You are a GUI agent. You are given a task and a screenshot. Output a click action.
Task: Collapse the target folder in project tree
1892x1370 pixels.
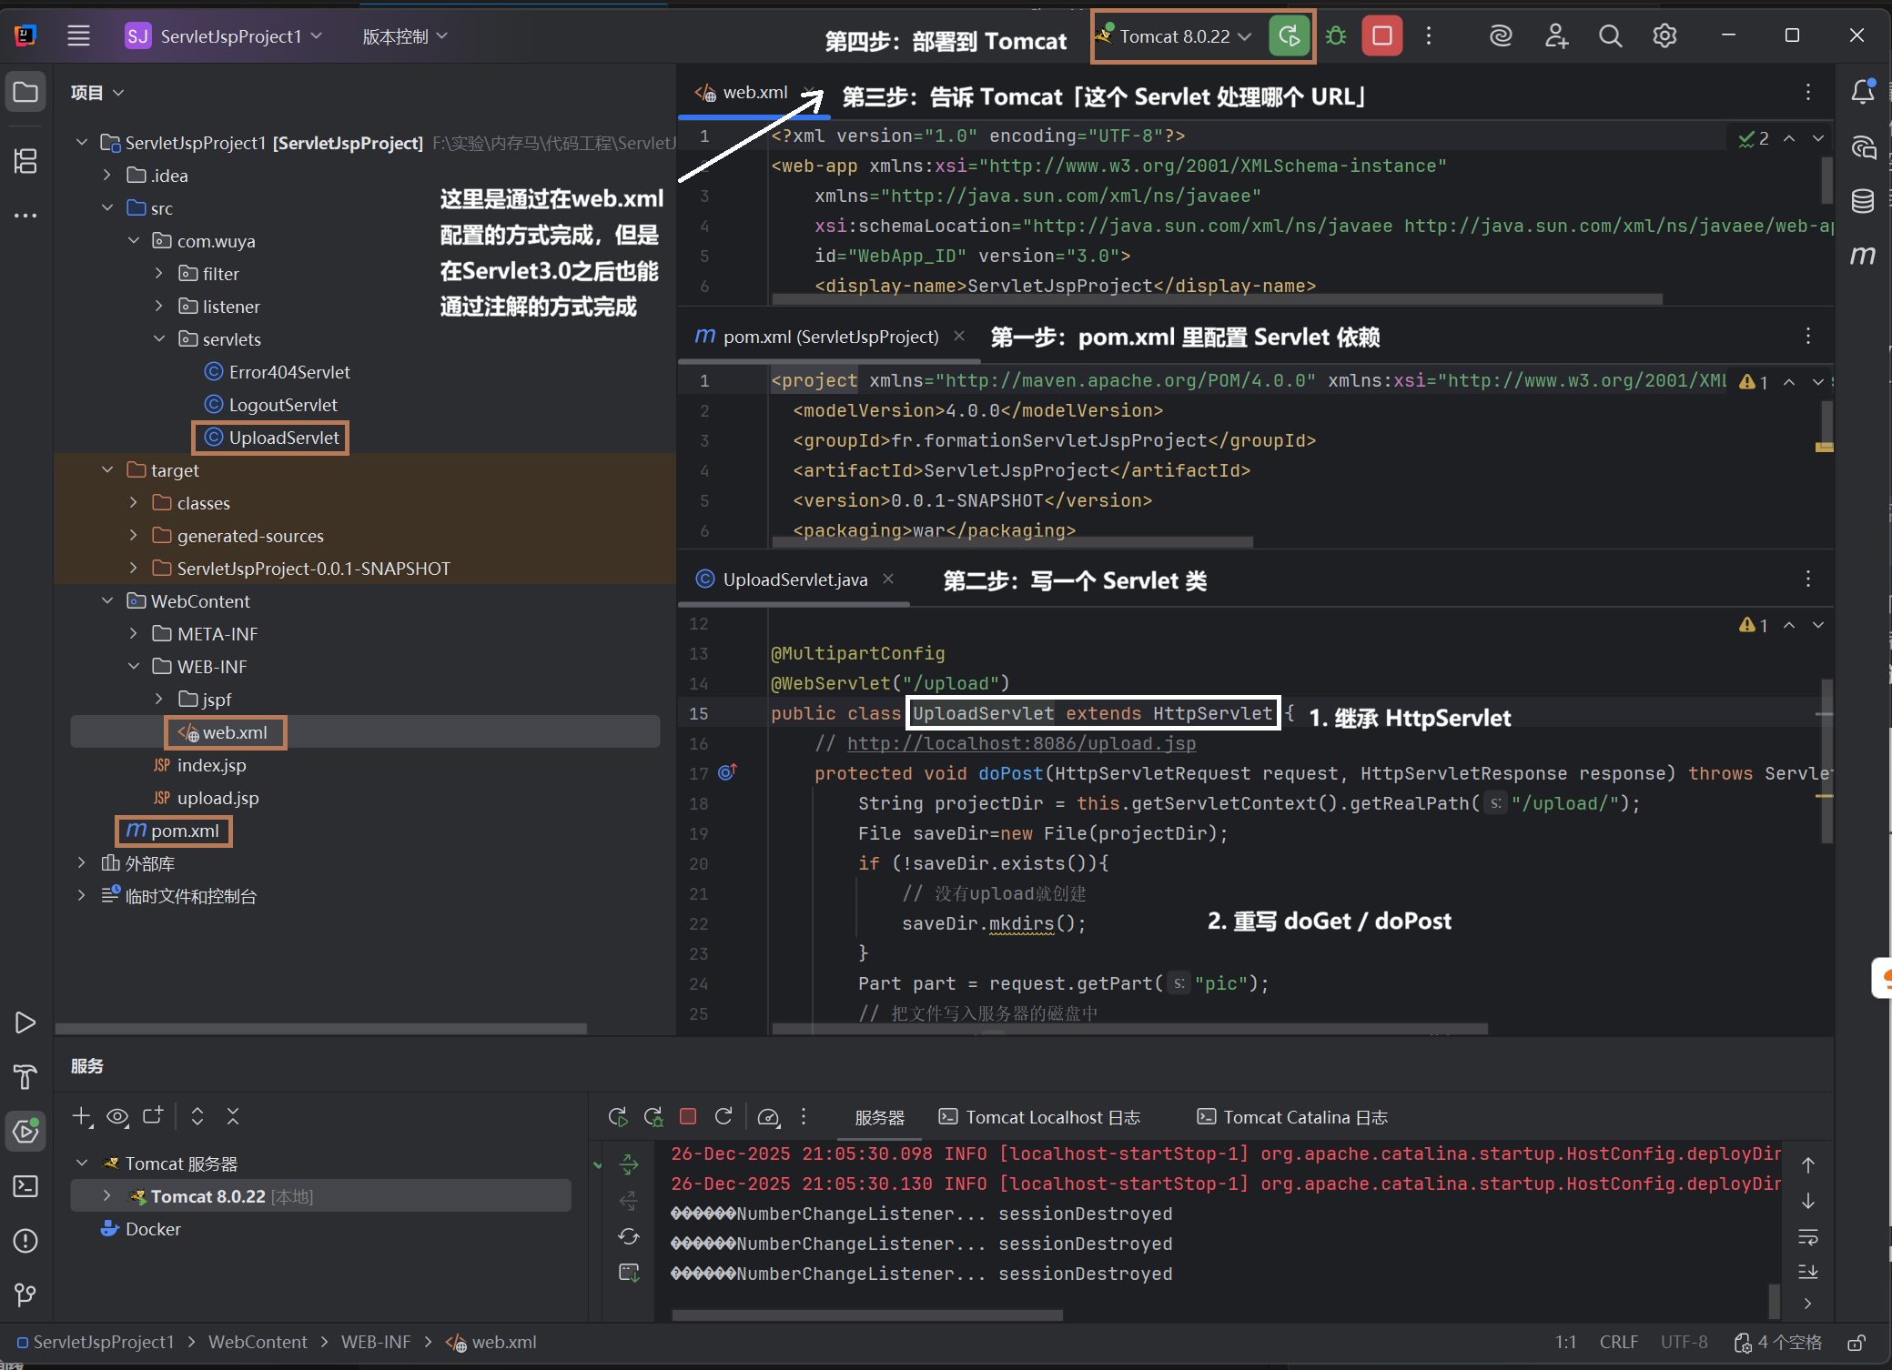tap(107, 470)
